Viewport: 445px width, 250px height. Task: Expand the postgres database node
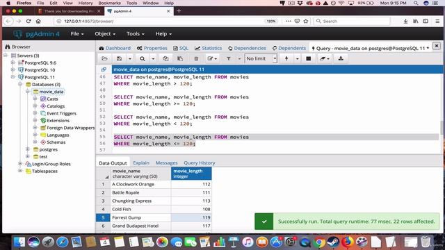[x=28, y=149]
